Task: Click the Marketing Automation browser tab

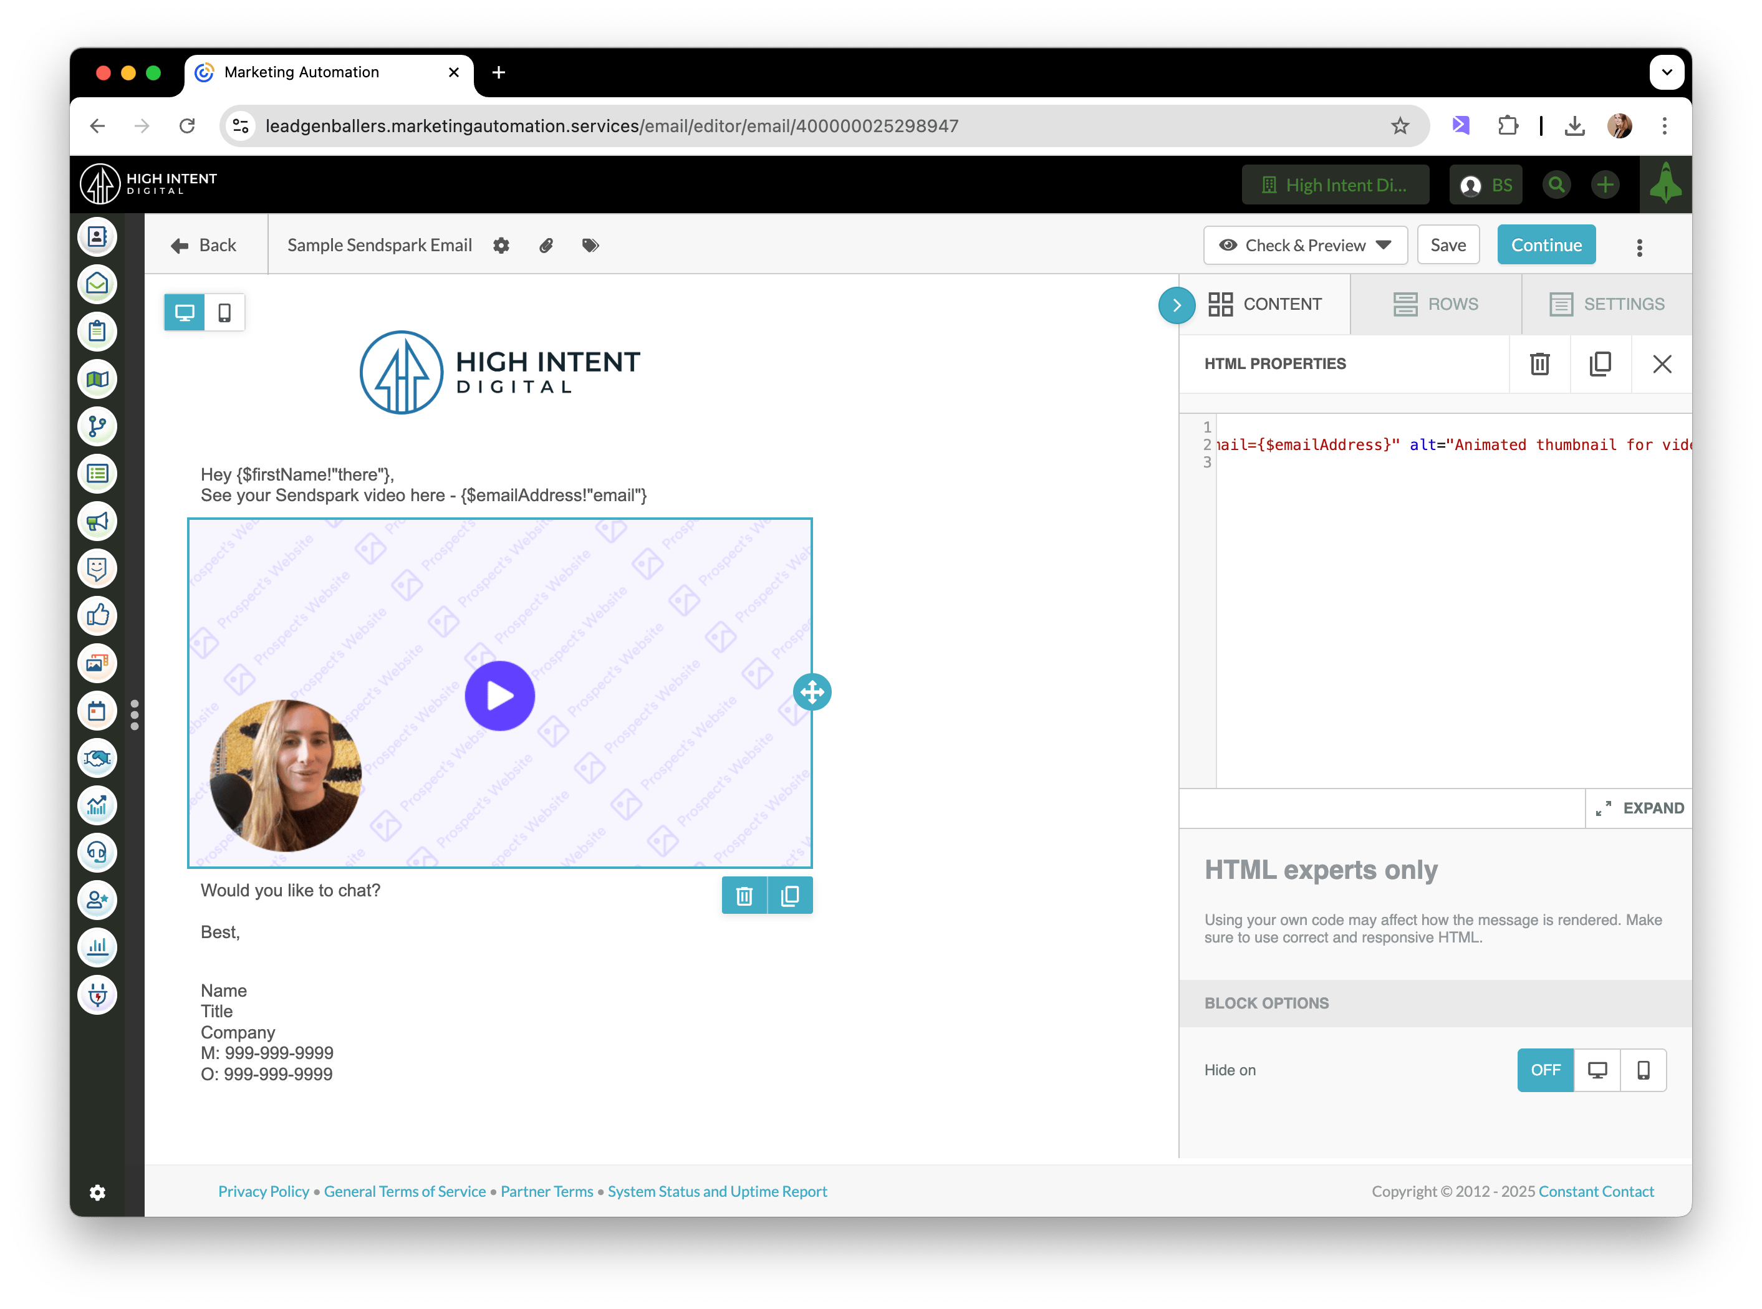Action: 329,72
